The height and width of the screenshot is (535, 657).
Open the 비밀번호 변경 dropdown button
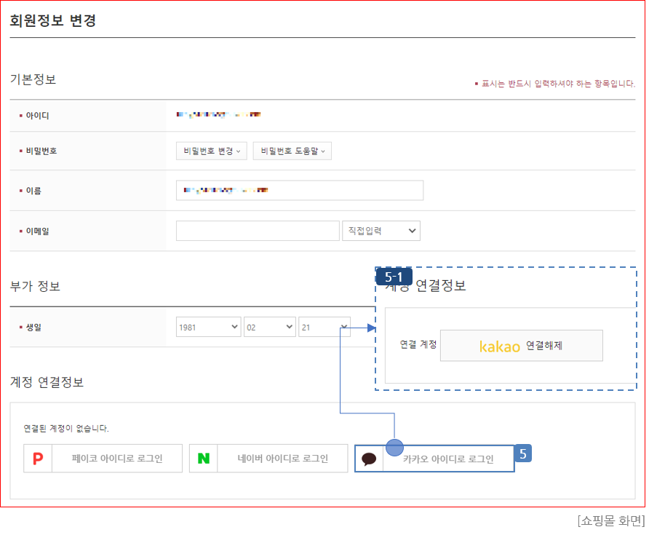click(x=212, y=151)
